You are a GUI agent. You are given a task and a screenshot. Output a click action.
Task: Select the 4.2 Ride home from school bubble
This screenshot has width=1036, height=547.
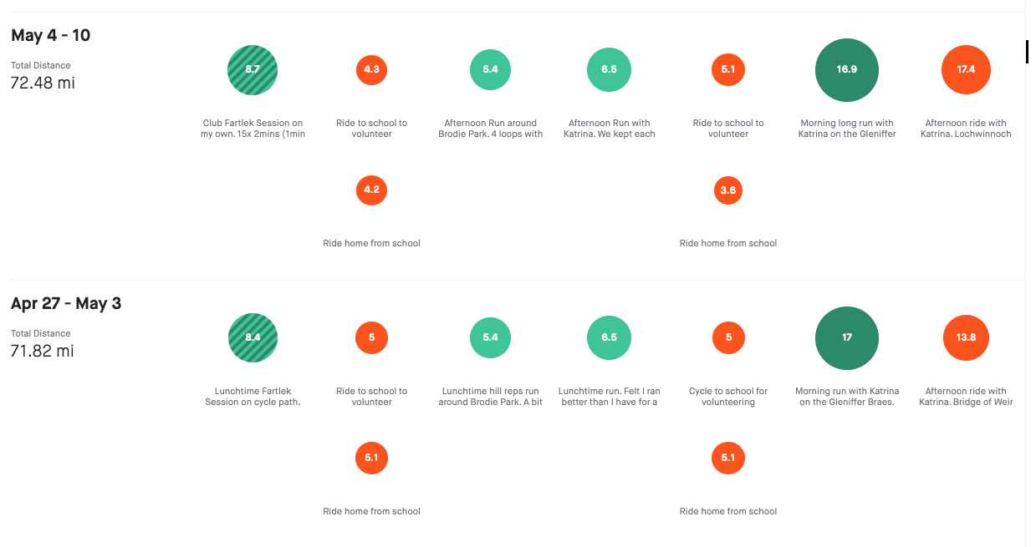(372, 190)
